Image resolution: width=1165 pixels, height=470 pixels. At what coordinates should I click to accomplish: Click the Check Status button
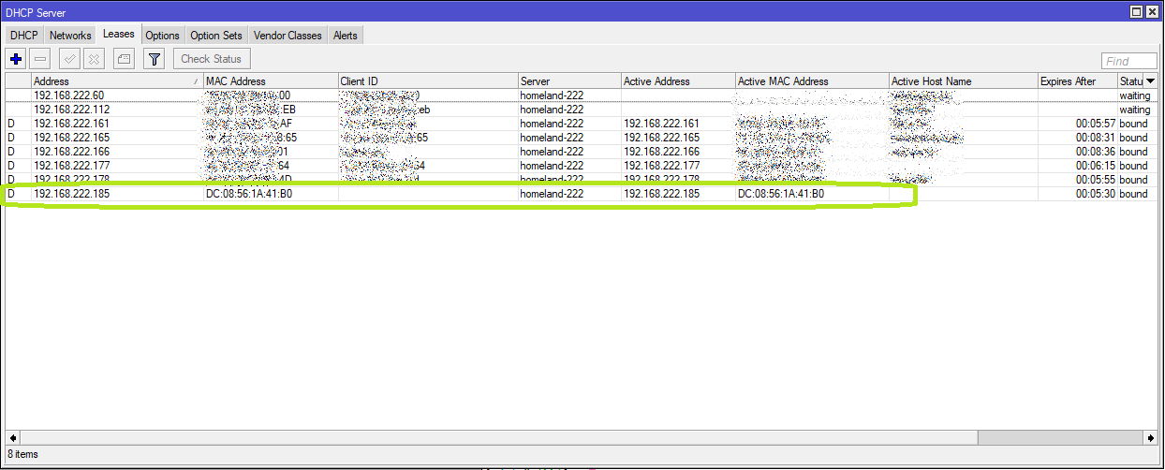[211, 59]
